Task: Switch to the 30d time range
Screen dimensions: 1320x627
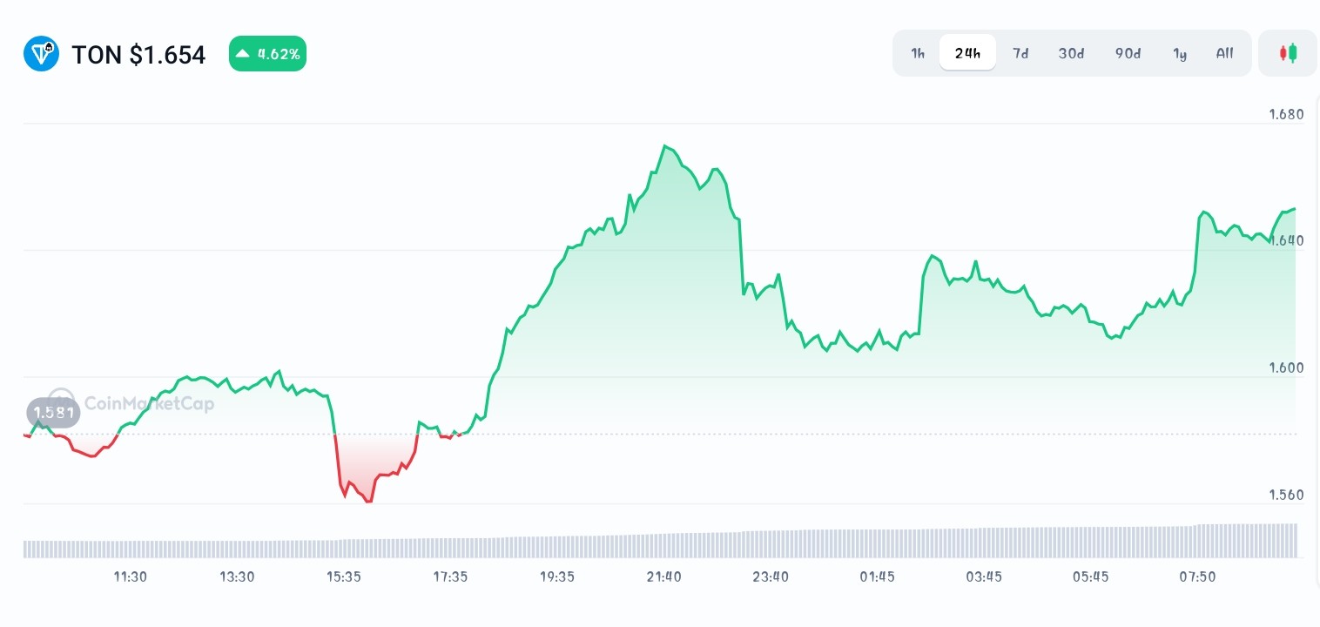Action: pos(1071,53)
